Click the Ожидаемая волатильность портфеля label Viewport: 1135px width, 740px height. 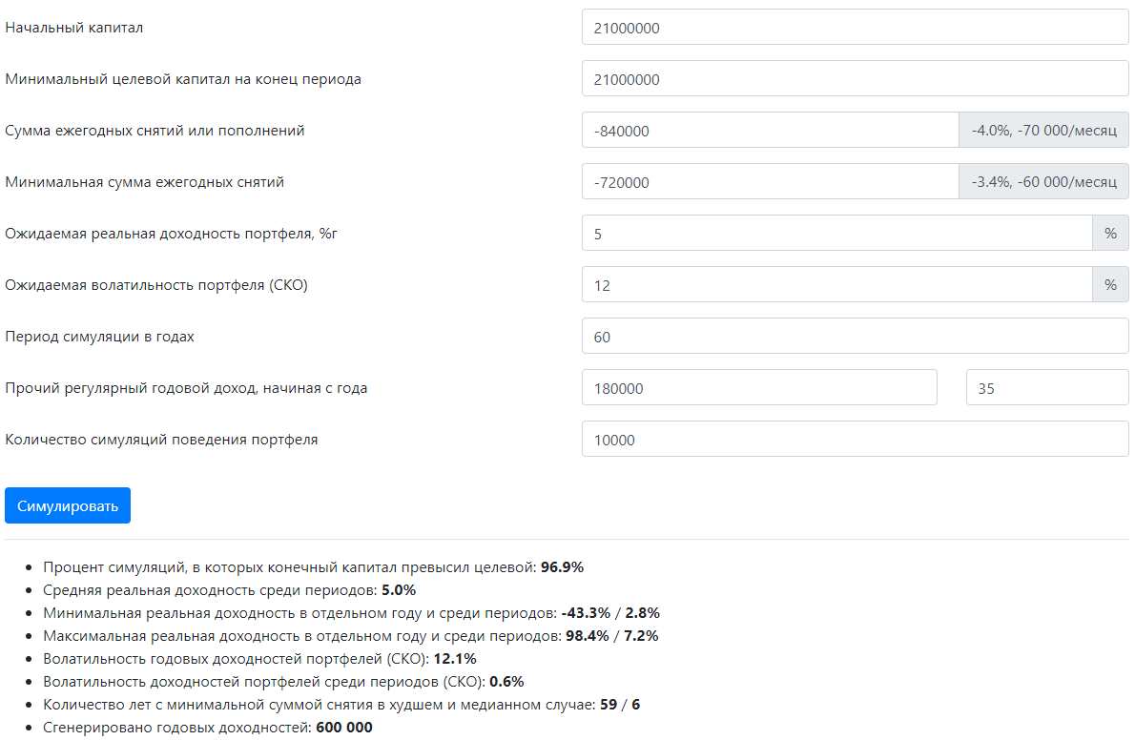[x=156, y=285]
